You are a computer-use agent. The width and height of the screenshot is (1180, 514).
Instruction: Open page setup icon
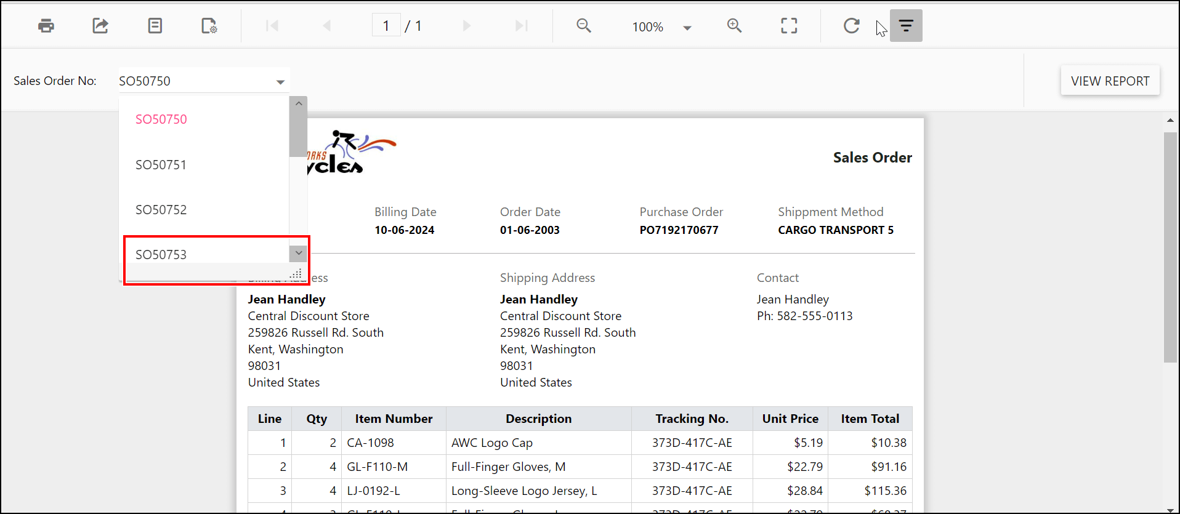coord(209,26)
